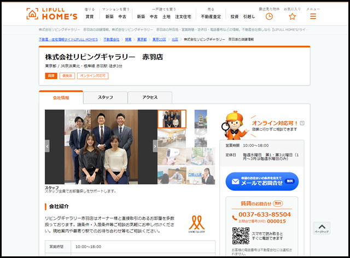Click the 優良店 tag badge
This screenshot has width=350, height=258.
pos(67,76)
